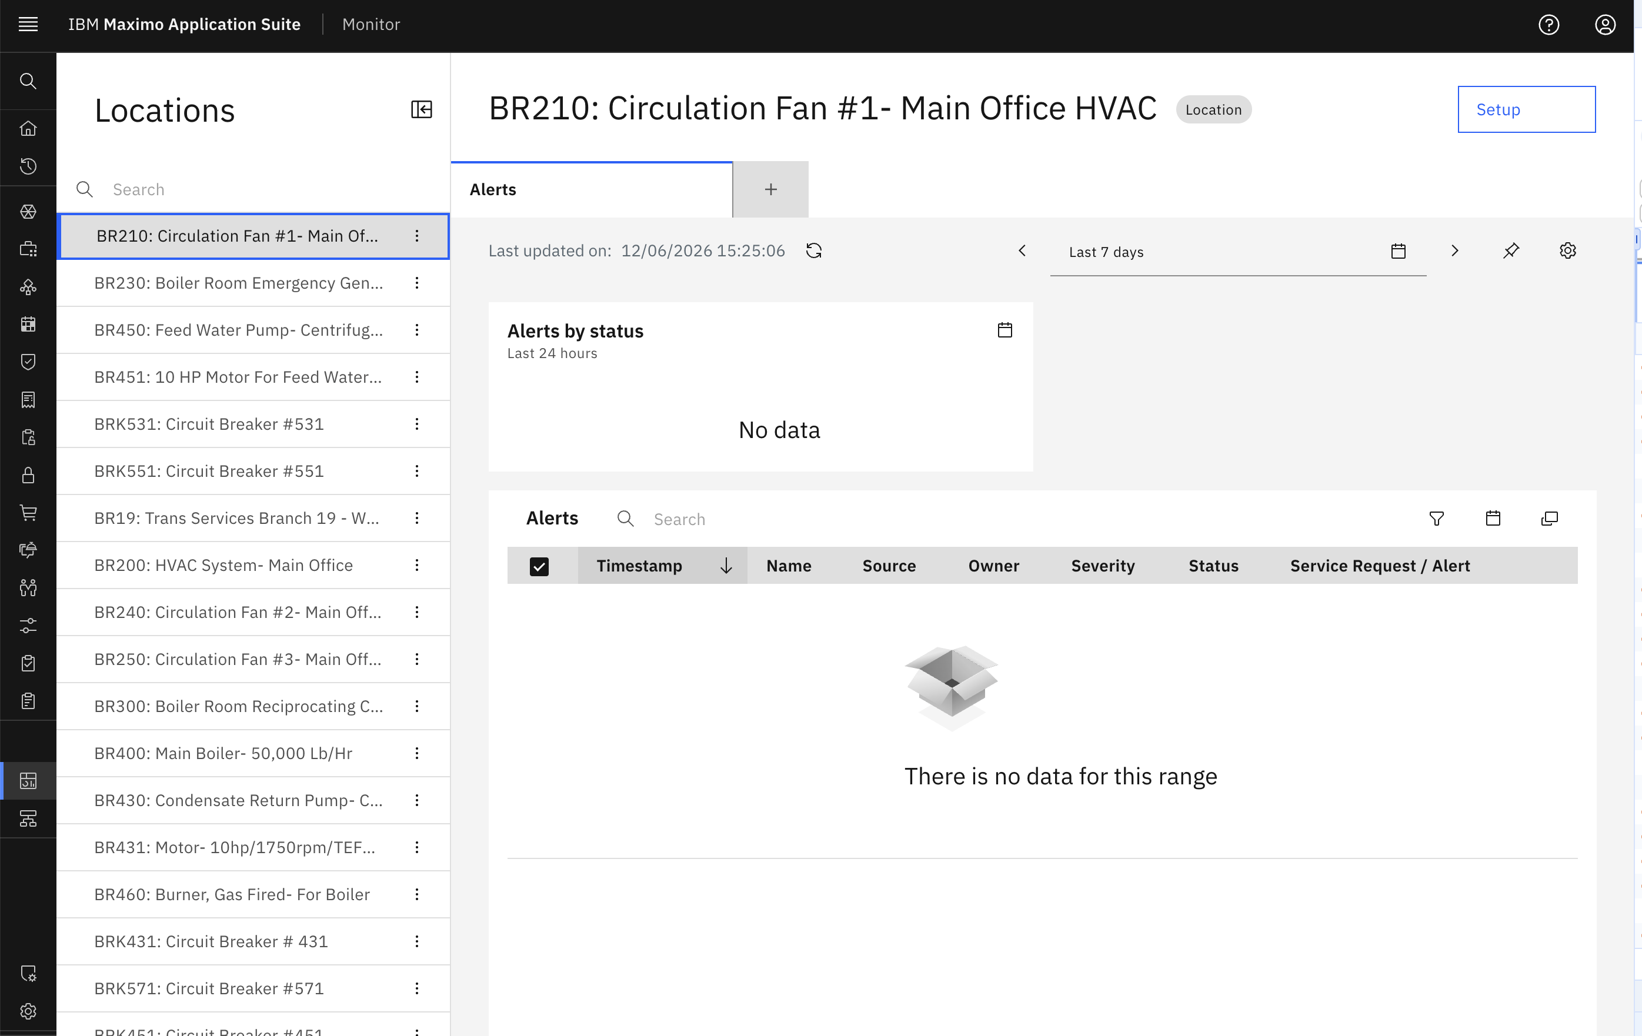This screenshot has width=1642, height=1036.
Task: Click the Owner column header
Action: [993, 566]
